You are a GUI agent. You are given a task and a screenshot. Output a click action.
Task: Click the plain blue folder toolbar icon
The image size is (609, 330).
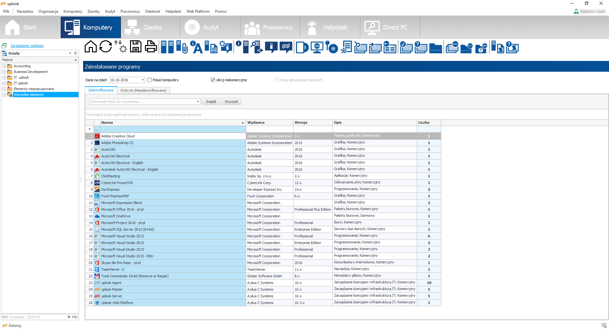point(435,48)
